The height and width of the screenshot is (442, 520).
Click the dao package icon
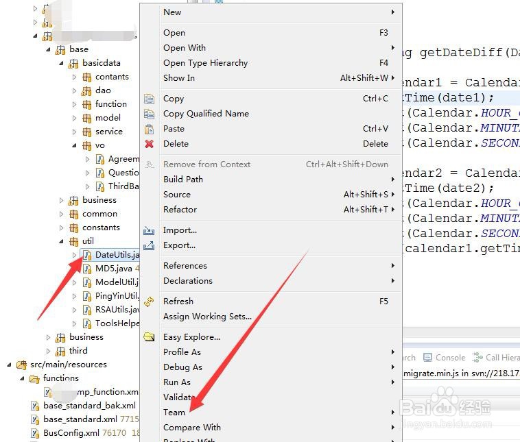[x=86, y=90]
